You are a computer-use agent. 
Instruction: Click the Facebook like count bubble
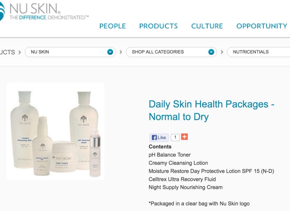[x=175, y=137]
